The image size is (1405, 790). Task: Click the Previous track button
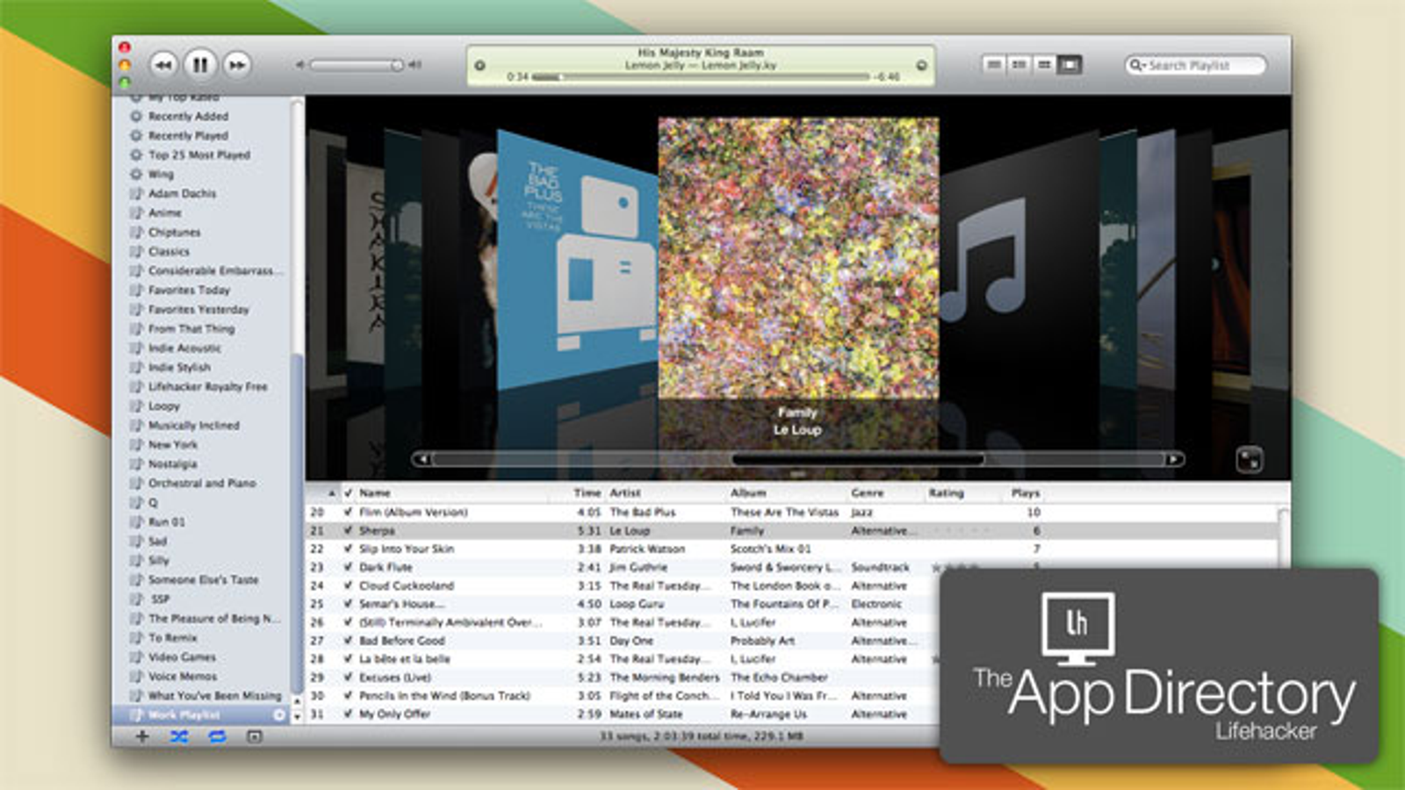tap(164, 64)
